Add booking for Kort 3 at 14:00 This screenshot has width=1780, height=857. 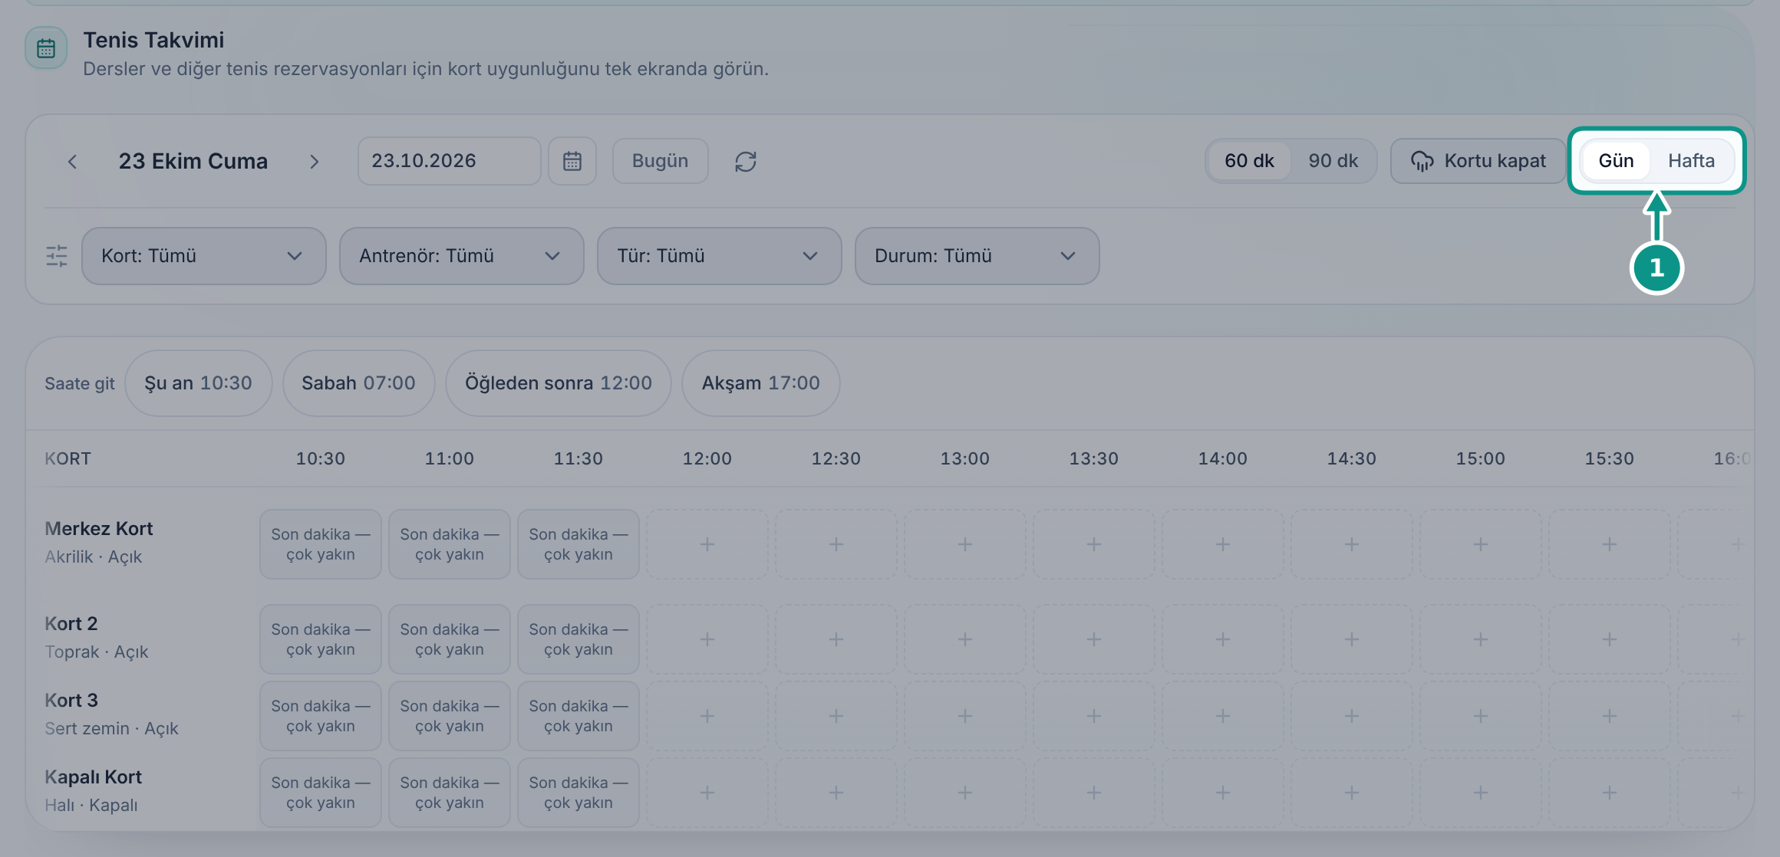pyautogui.click(x=1223, y=716)
